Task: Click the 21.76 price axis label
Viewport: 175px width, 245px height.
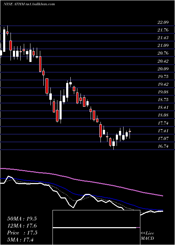Action: (x=163, y=30)
